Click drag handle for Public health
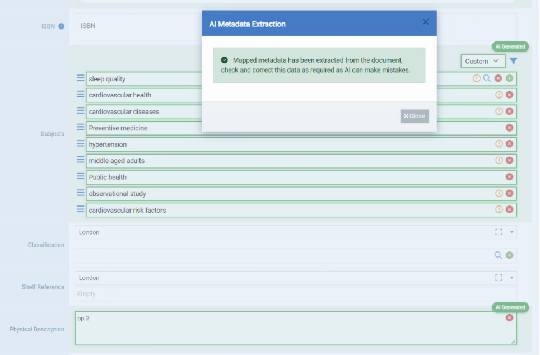The image size is (540, 355). (80, 176)
